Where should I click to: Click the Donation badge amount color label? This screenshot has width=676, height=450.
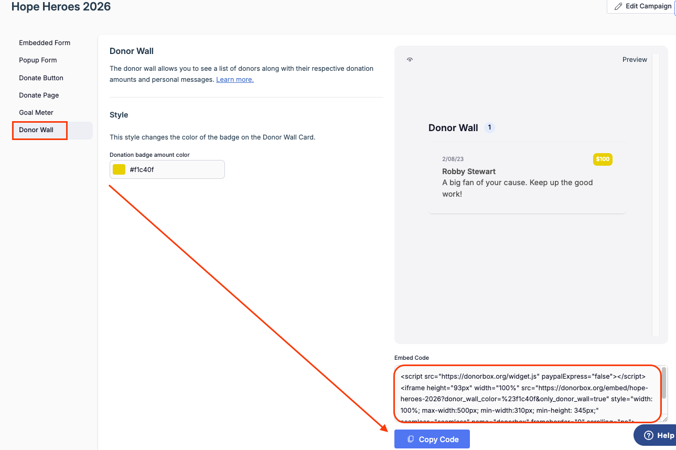pos(149,155)
